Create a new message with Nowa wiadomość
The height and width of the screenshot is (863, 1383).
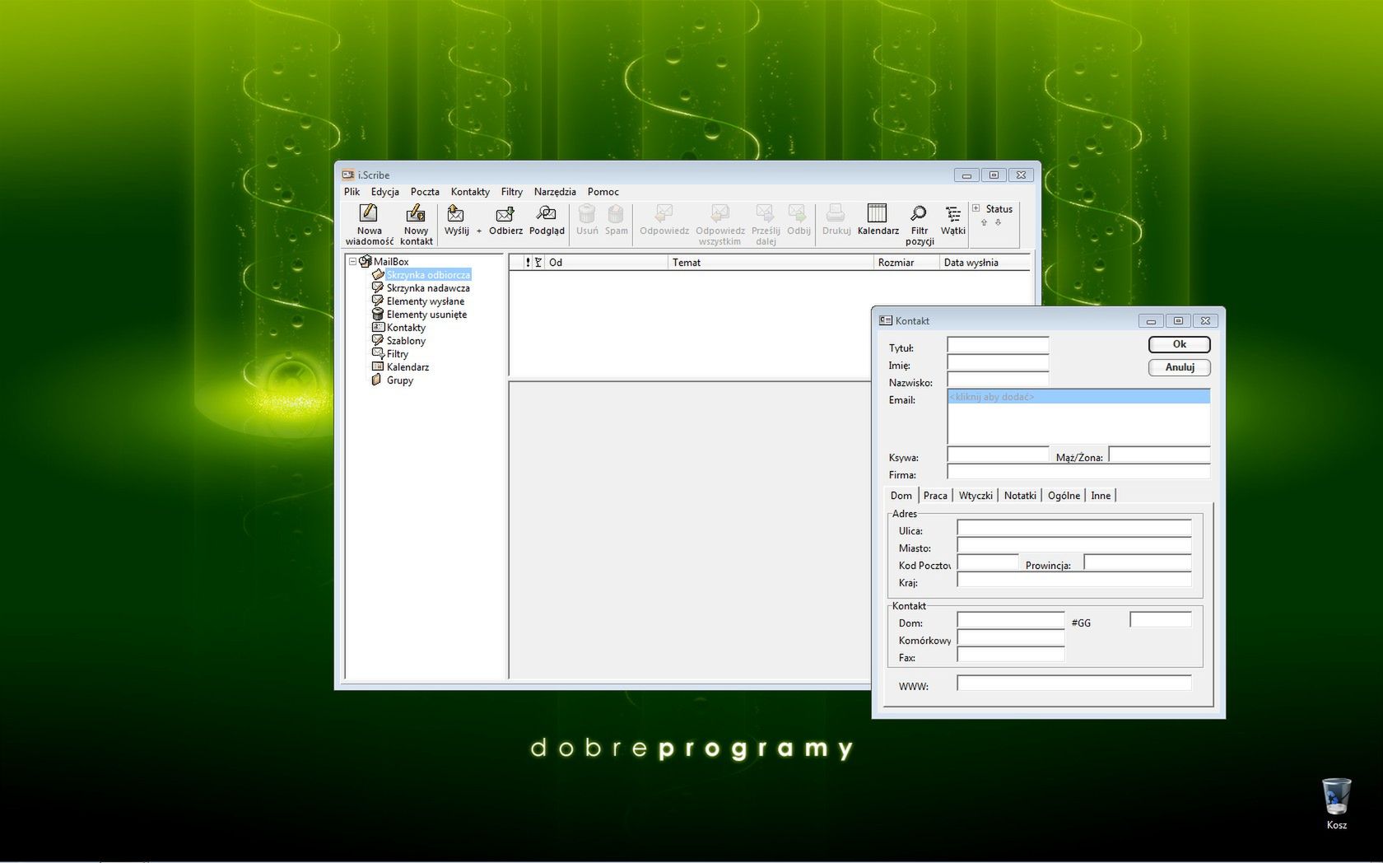point(369,224)
